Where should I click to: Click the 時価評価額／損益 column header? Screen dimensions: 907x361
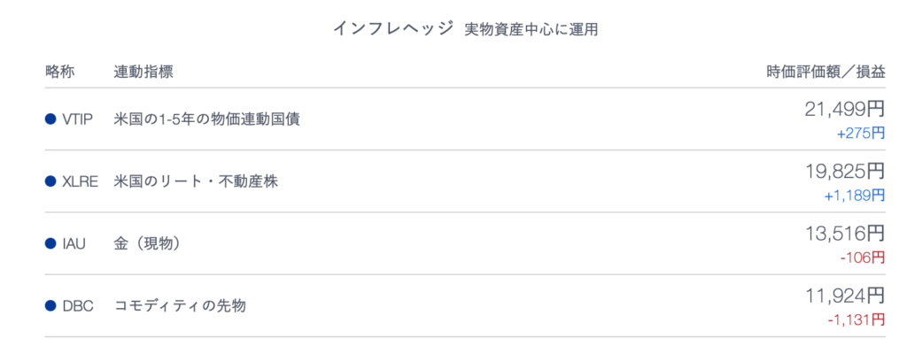826,72
